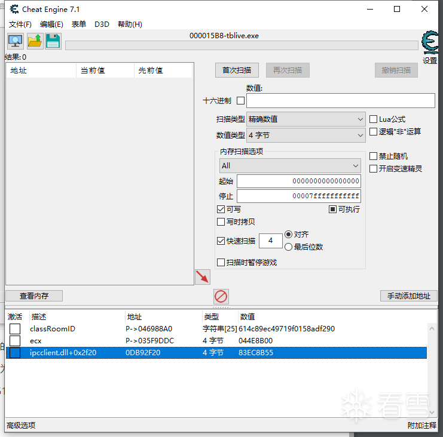Enable 扫描时暂停游戏 checkbox
The image size is (443, 437).
(221, 262)
